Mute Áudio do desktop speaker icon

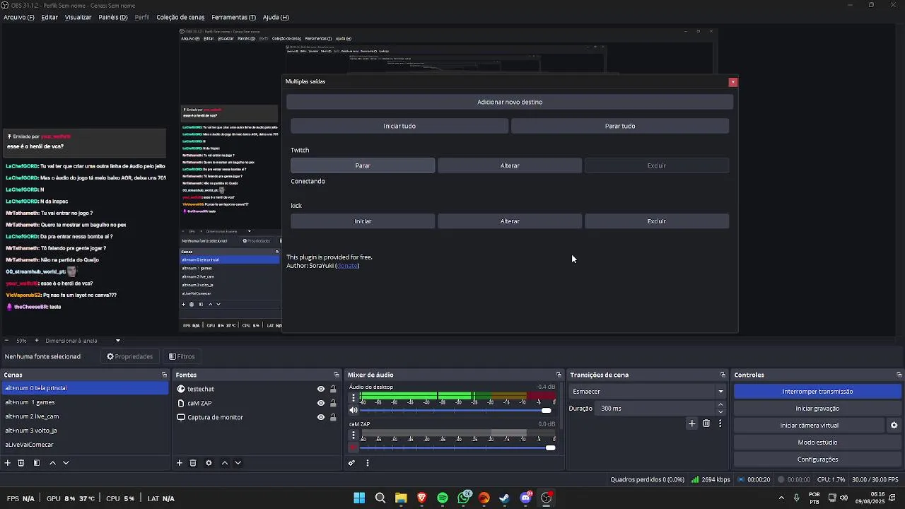coord(354,410)
